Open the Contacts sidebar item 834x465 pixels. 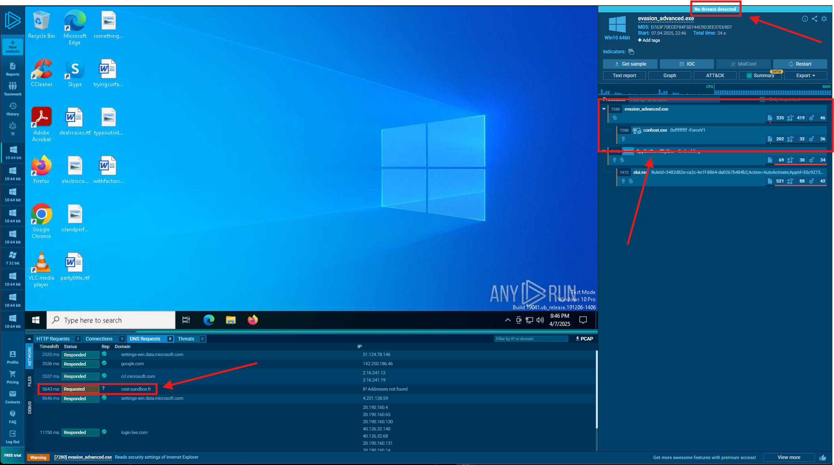pyautogui.click(x=13, y=397)
